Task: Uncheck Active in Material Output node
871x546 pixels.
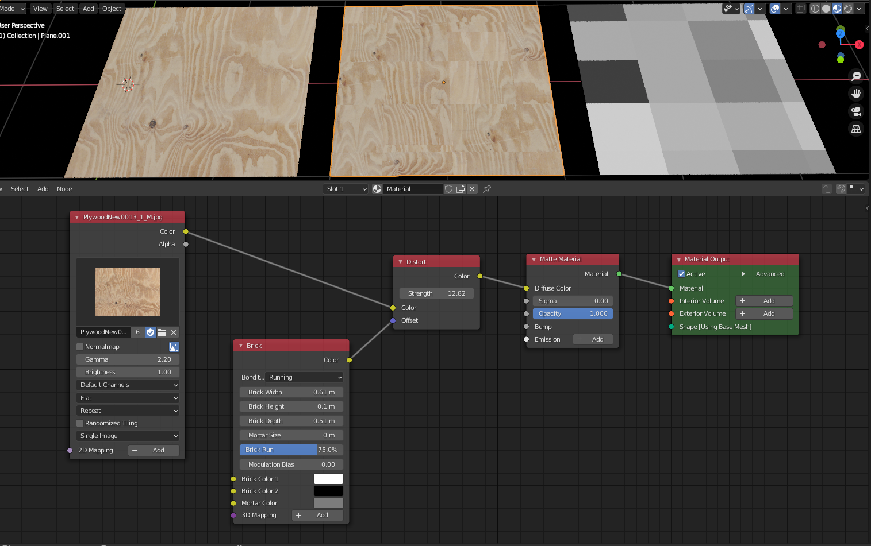Action: pos(681,274)
